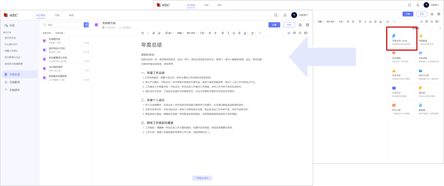Click 分享 button in back window
Viewport: 444px width, 186px height.
coord(408,14)
